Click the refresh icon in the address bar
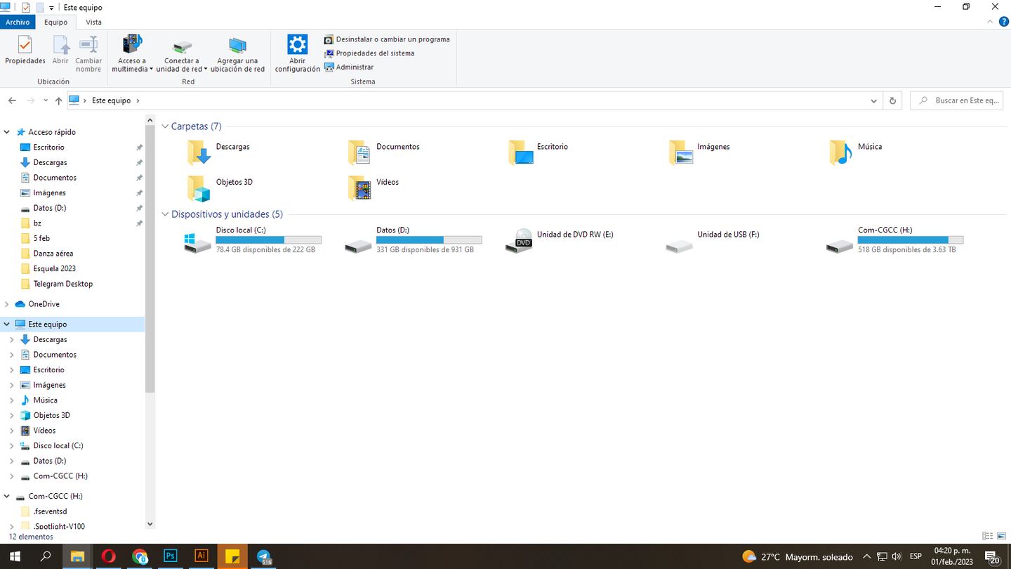The width and height of the screenshot is (1011, 569). 892,100
